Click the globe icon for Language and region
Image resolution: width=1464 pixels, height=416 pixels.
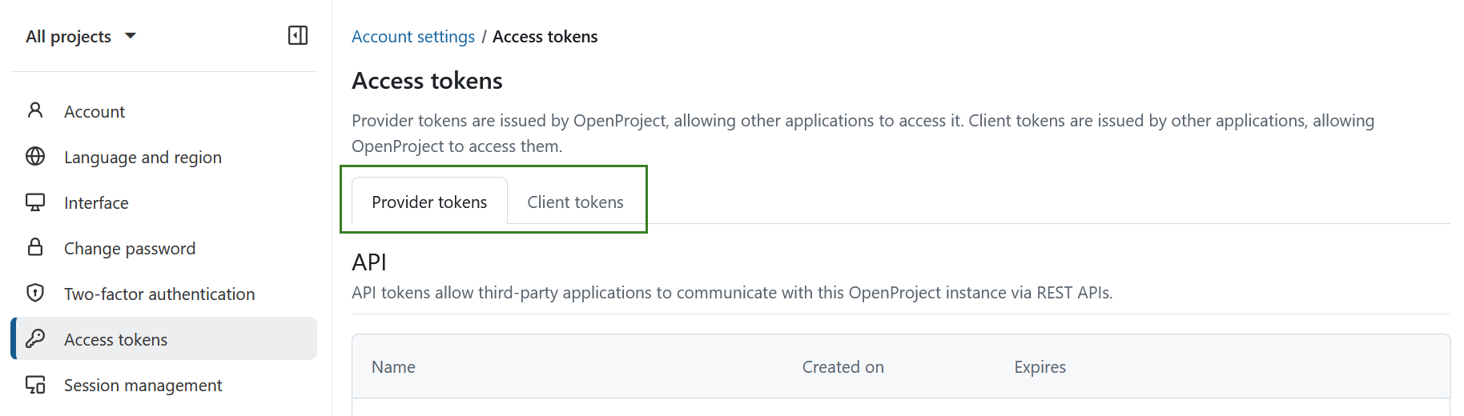pos(35,156)
